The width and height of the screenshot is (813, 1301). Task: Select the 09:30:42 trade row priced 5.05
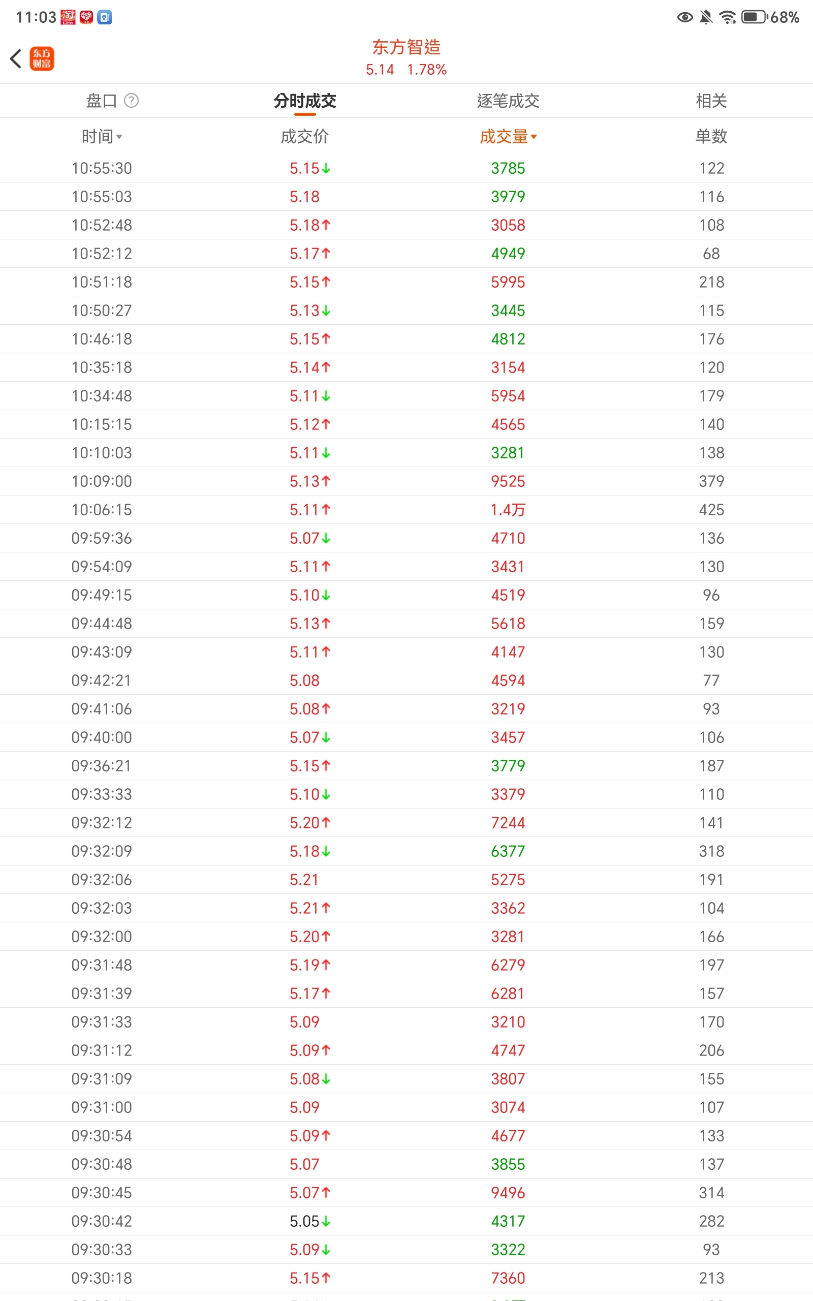point(407,1221)
